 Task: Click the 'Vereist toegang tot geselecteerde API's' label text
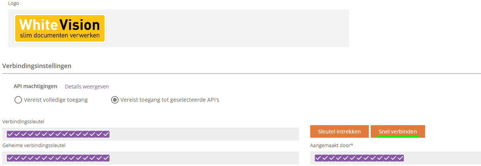click(170, 100)
